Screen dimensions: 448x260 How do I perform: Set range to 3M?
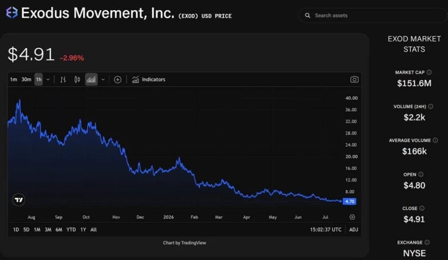pyautogui.click(x=48, y=229)
